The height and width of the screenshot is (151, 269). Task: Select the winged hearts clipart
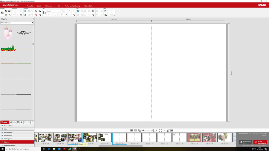pyautogui.click(x=24, y=33)
